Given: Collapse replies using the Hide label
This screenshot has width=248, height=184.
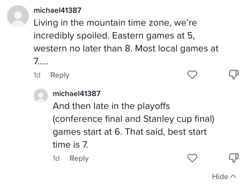Looking at the screenshot, I should tap(220, 177).
